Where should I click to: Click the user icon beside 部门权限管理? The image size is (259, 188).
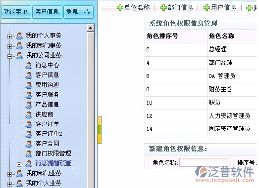pyautogui.click(x=29, y=153)
